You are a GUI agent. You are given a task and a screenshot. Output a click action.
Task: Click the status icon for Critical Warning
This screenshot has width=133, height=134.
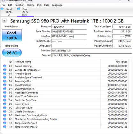click(5, 66)
